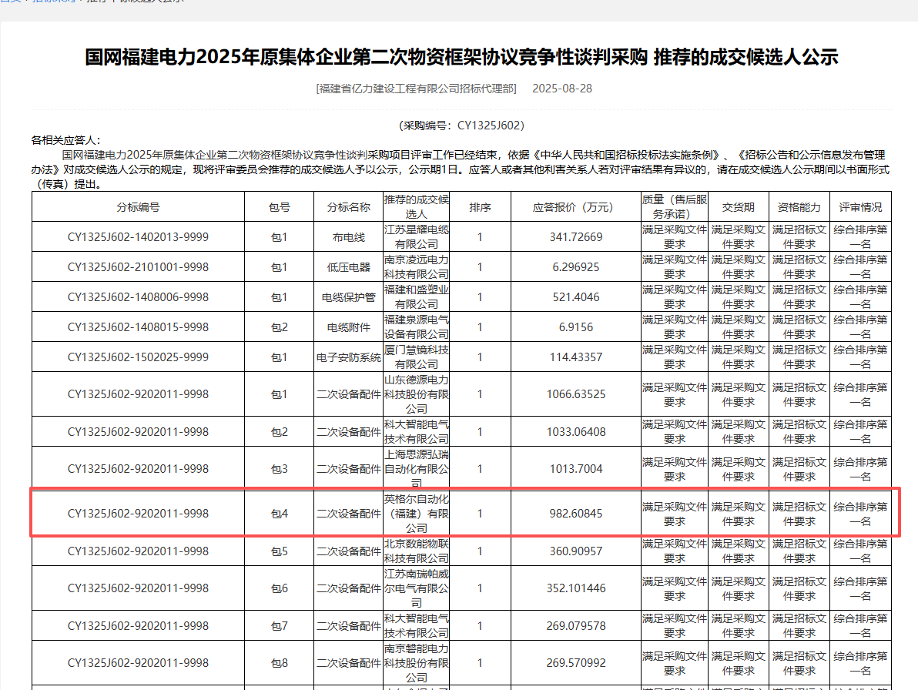Viewport: 918px width, 690px height.
Task: Click the 包7 package number cell
Action: [x=280, y=625]
